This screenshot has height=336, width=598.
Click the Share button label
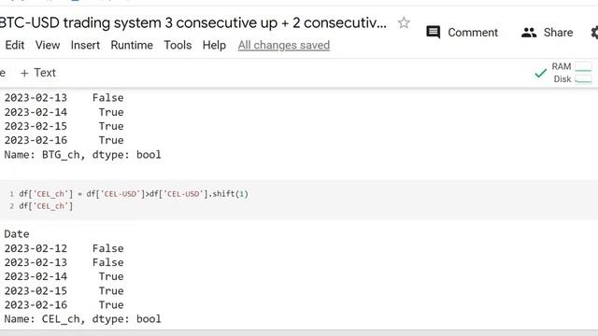pos(559,33)
